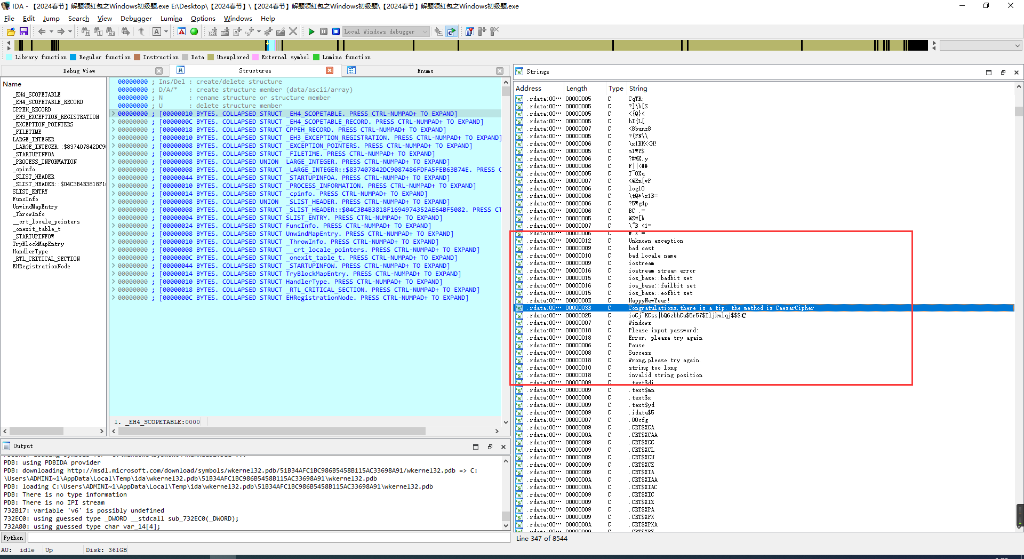Screen dimensions: 1024x559
Task: Click the rename edit pencil icon
Action: tap(281, 31)
